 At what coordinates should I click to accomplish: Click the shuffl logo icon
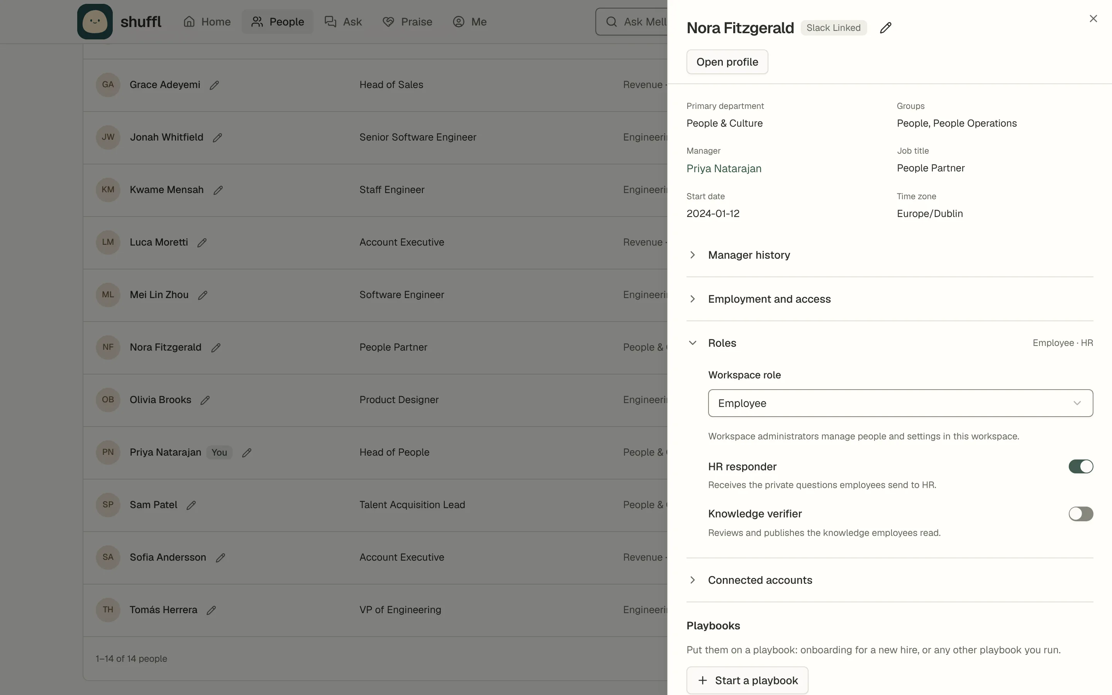pos(95,22)
